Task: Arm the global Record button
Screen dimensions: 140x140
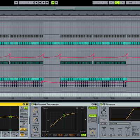Action: click(x=44, y=2)
